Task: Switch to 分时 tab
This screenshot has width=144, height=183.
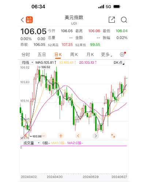Action: click(x=26, y=55)
